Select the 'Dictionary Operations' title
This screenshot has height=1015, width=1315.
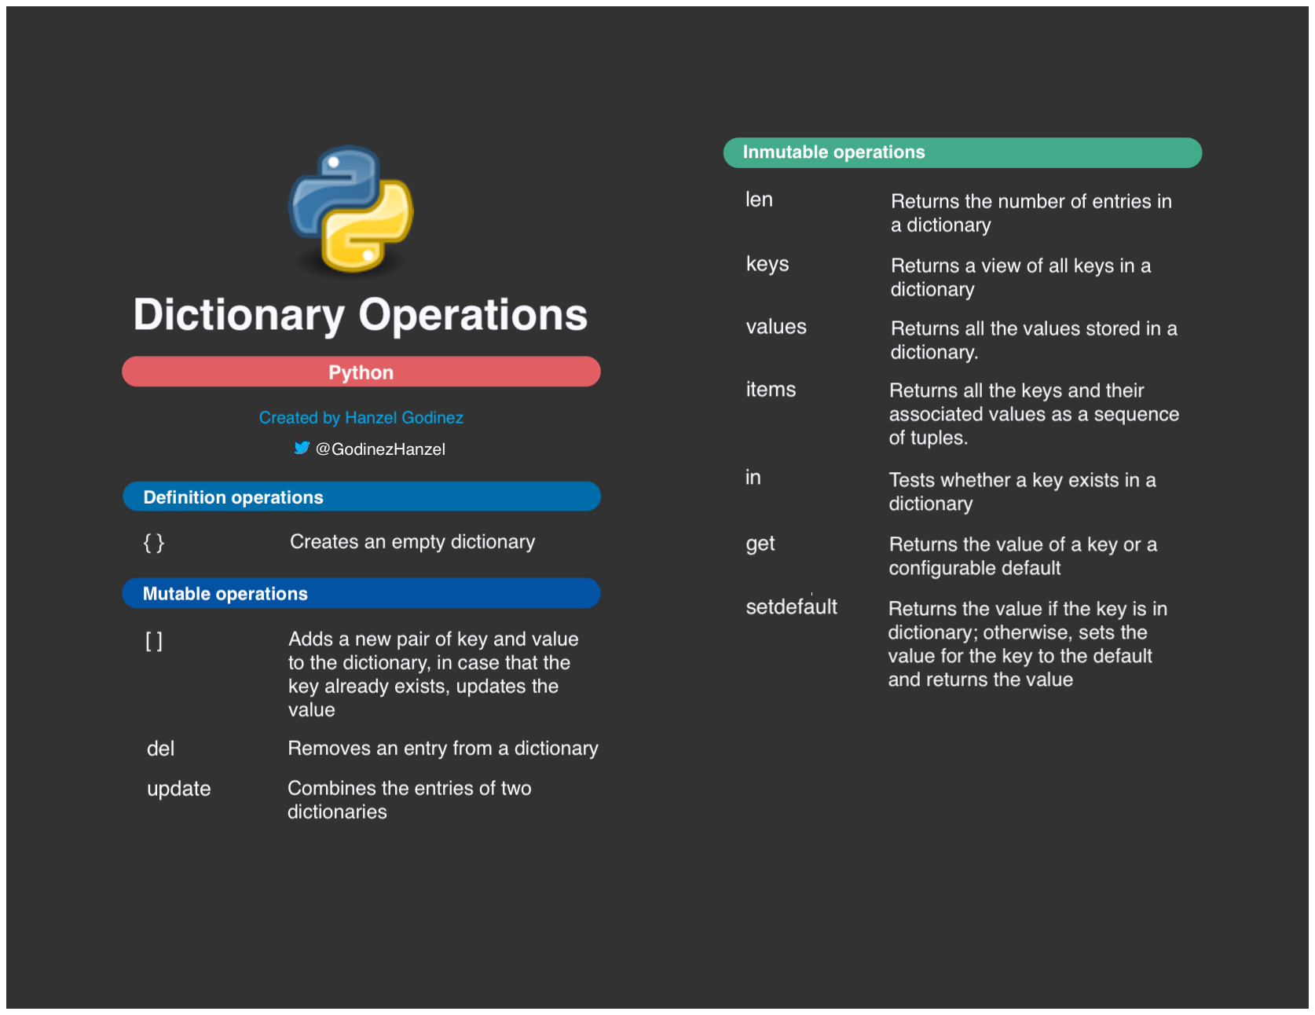[361, 314]
